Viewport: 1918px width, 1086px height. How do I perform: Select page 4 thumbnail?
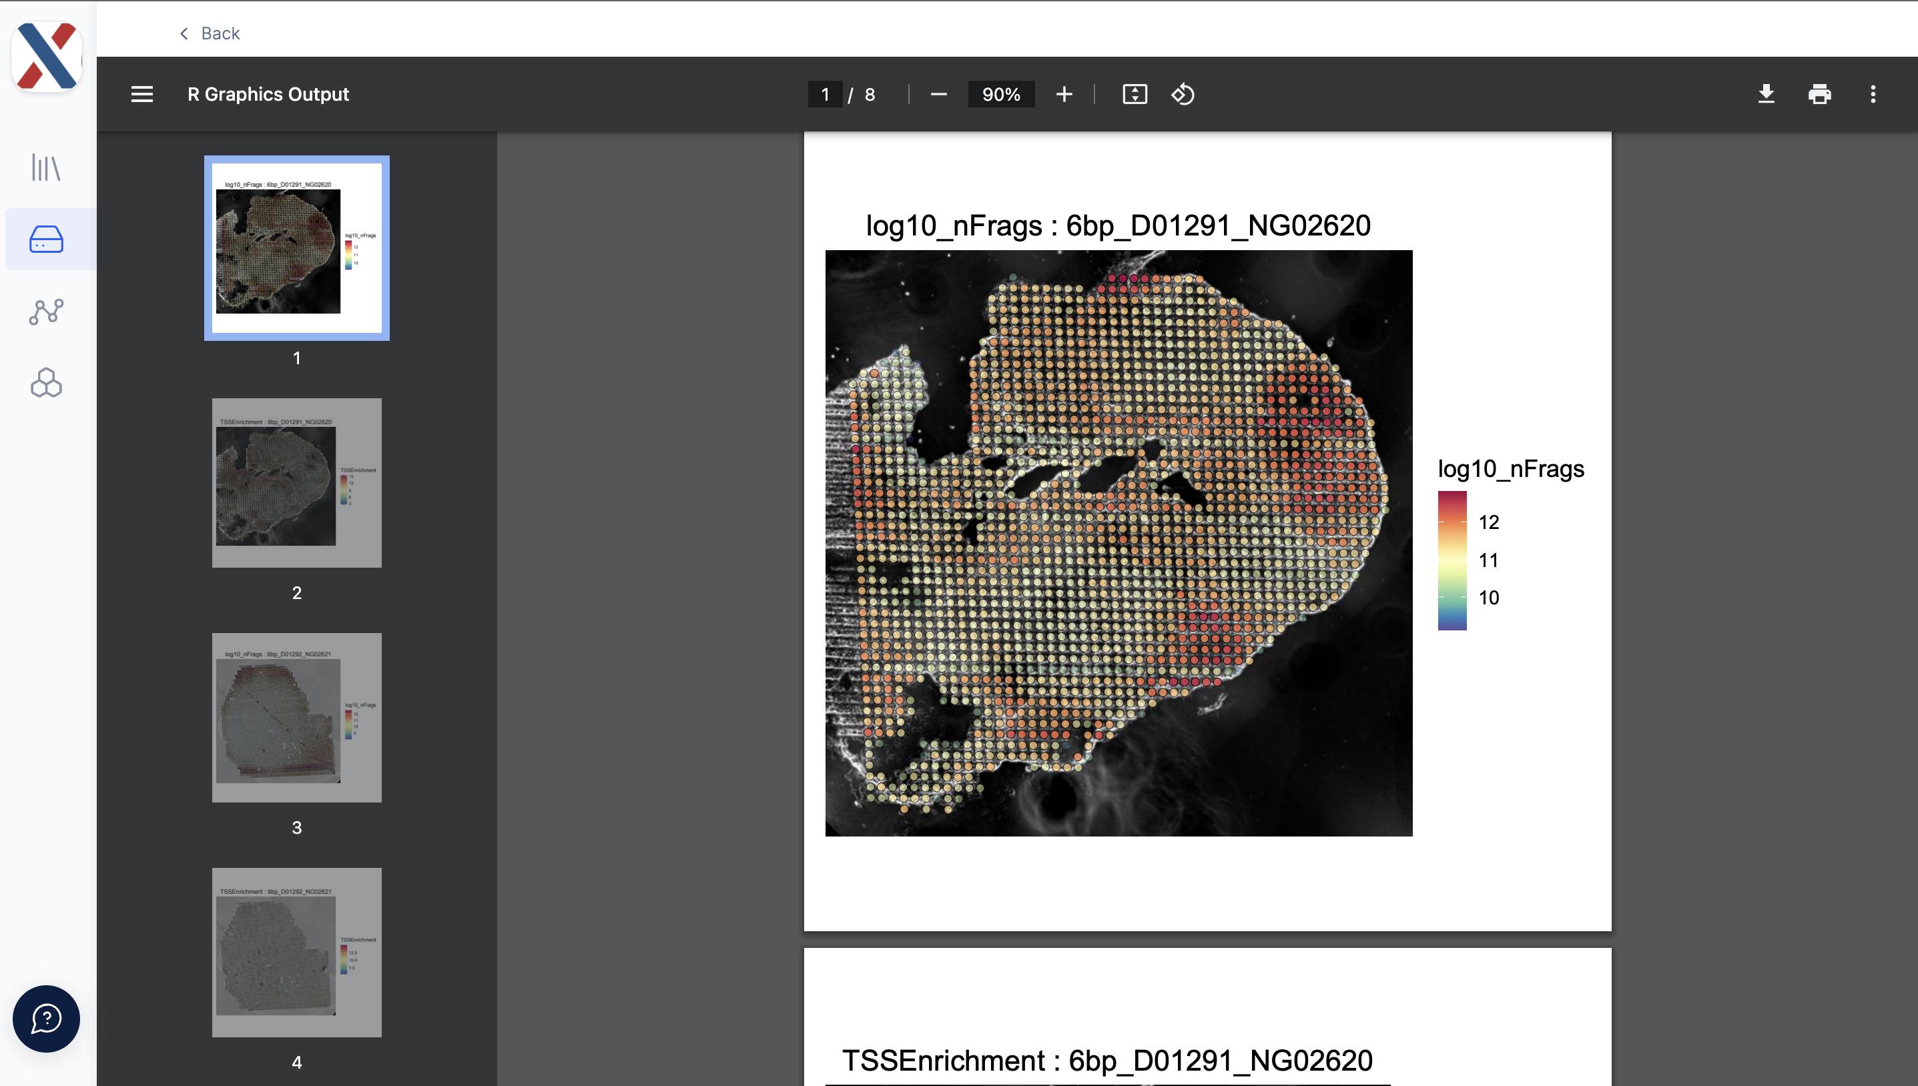(297, 953)
